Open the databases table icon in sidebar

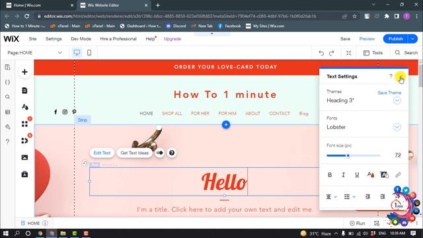point(7,112)
